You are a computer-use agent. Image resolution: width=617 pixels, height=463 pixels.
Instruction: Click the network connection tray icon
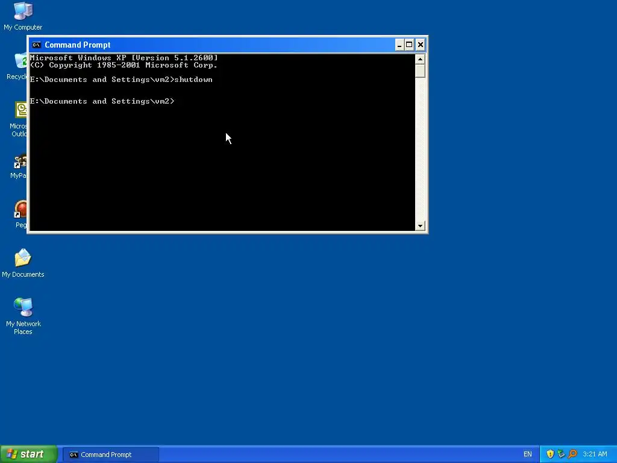tap(561, 455)
